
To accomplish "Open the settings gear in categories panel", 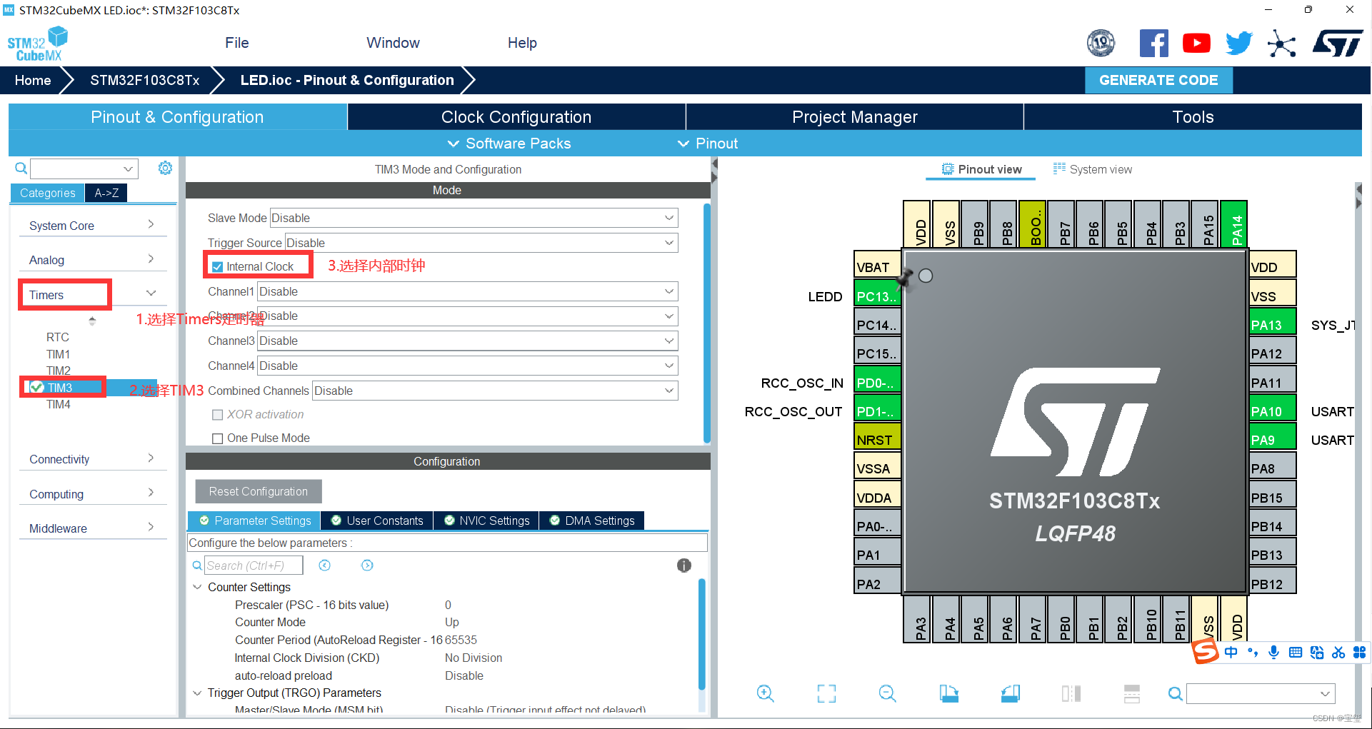I will pos(165,168).
